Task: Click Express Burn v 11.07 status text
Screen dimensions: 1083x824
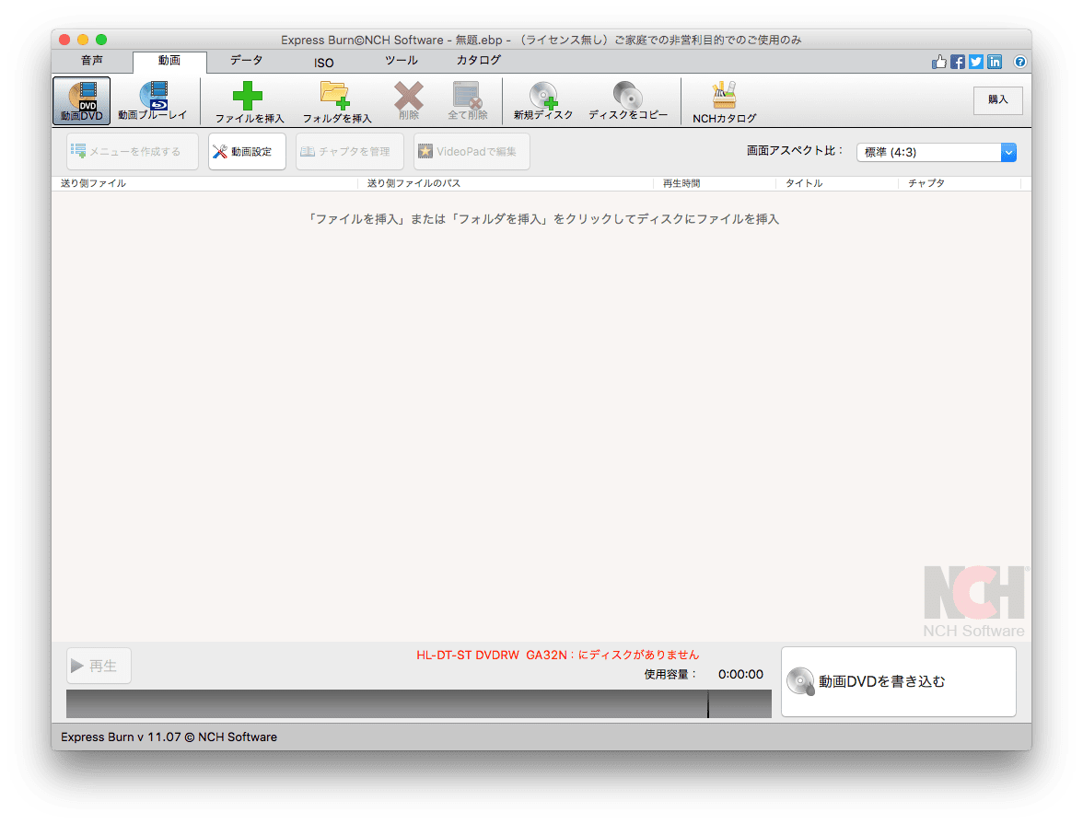Action: coord(169,737)
